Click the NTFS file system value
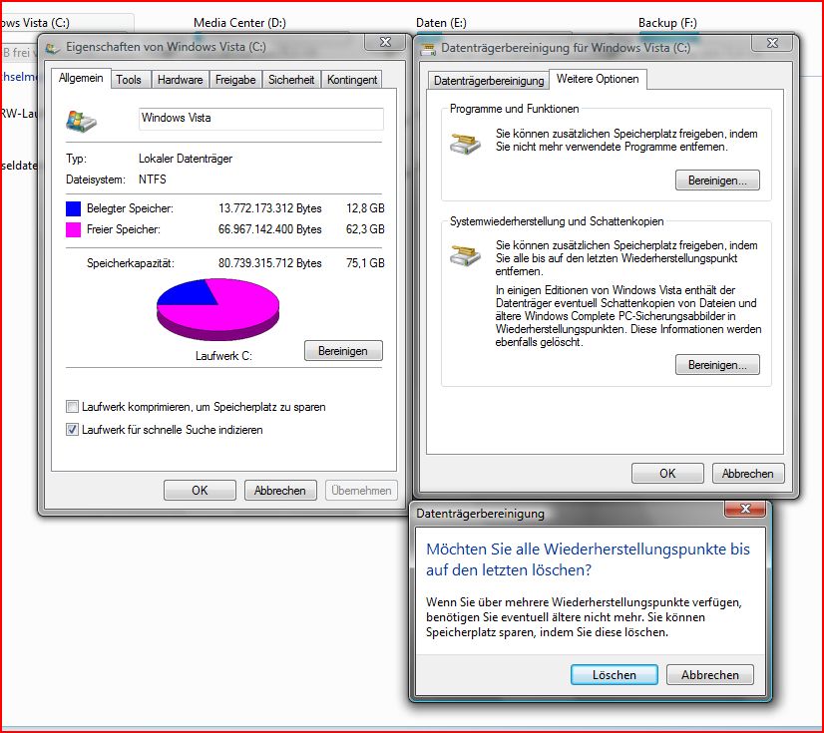This screenshot has width=824, height=733. click(x=153, y=180)
